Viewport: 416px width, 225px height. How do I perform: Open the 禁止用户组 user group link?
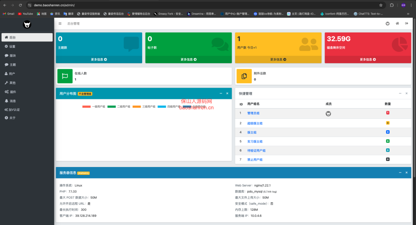click(x=255, y=160)
